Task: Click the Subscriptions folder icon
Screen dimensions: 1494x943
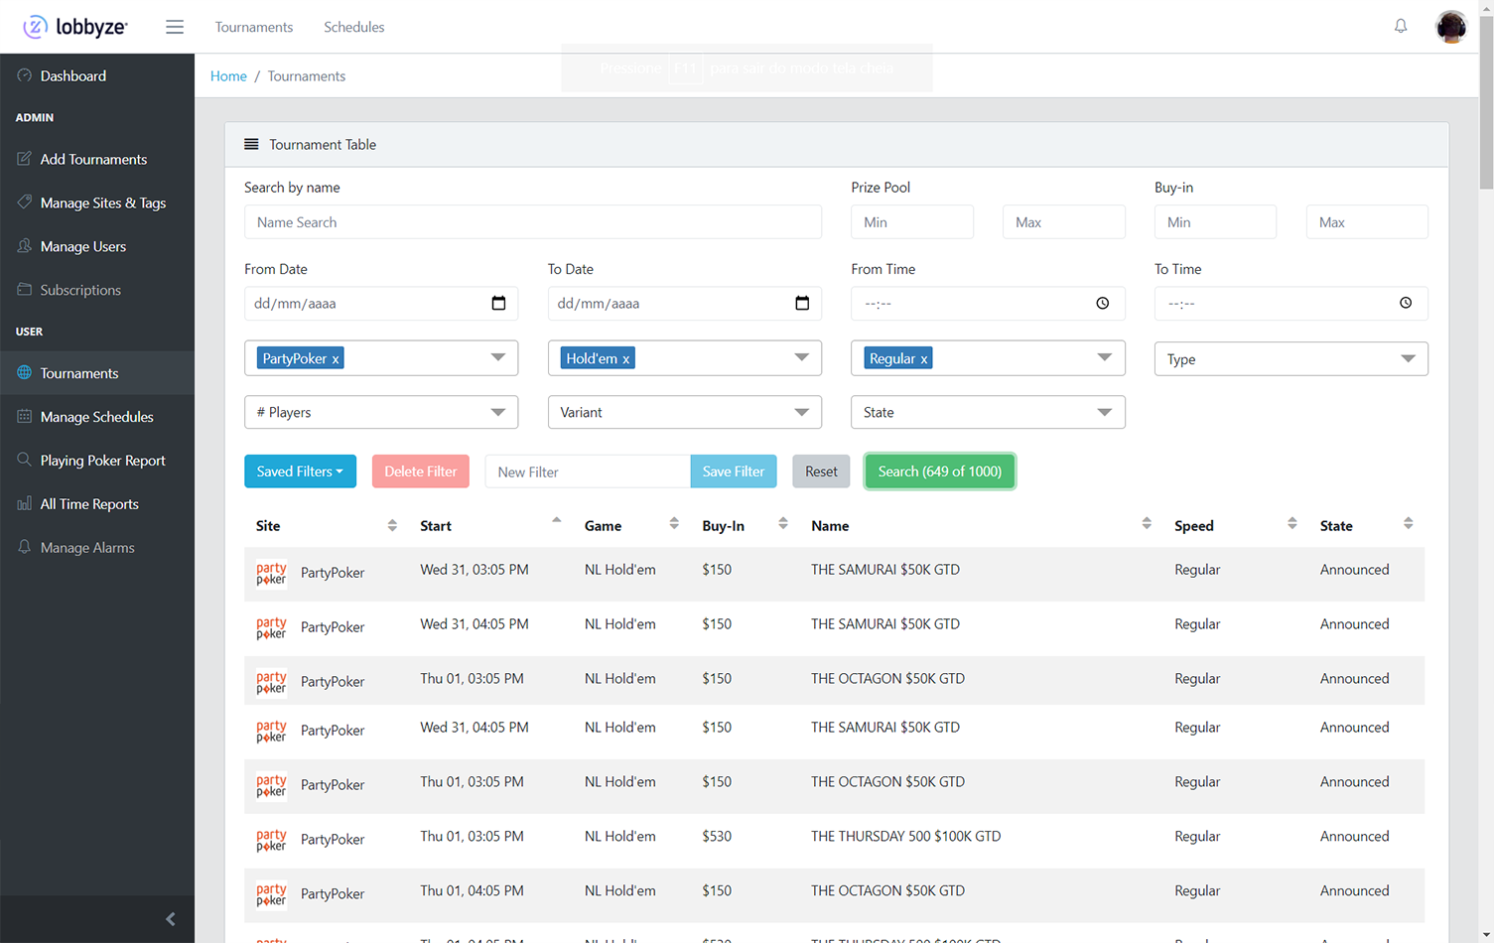Action: [24, 290]
